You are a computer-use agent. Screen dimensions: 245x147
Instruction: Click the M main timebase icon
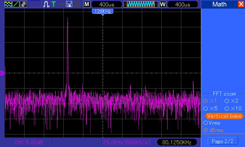pyautogui.click(x=87, y=4)
